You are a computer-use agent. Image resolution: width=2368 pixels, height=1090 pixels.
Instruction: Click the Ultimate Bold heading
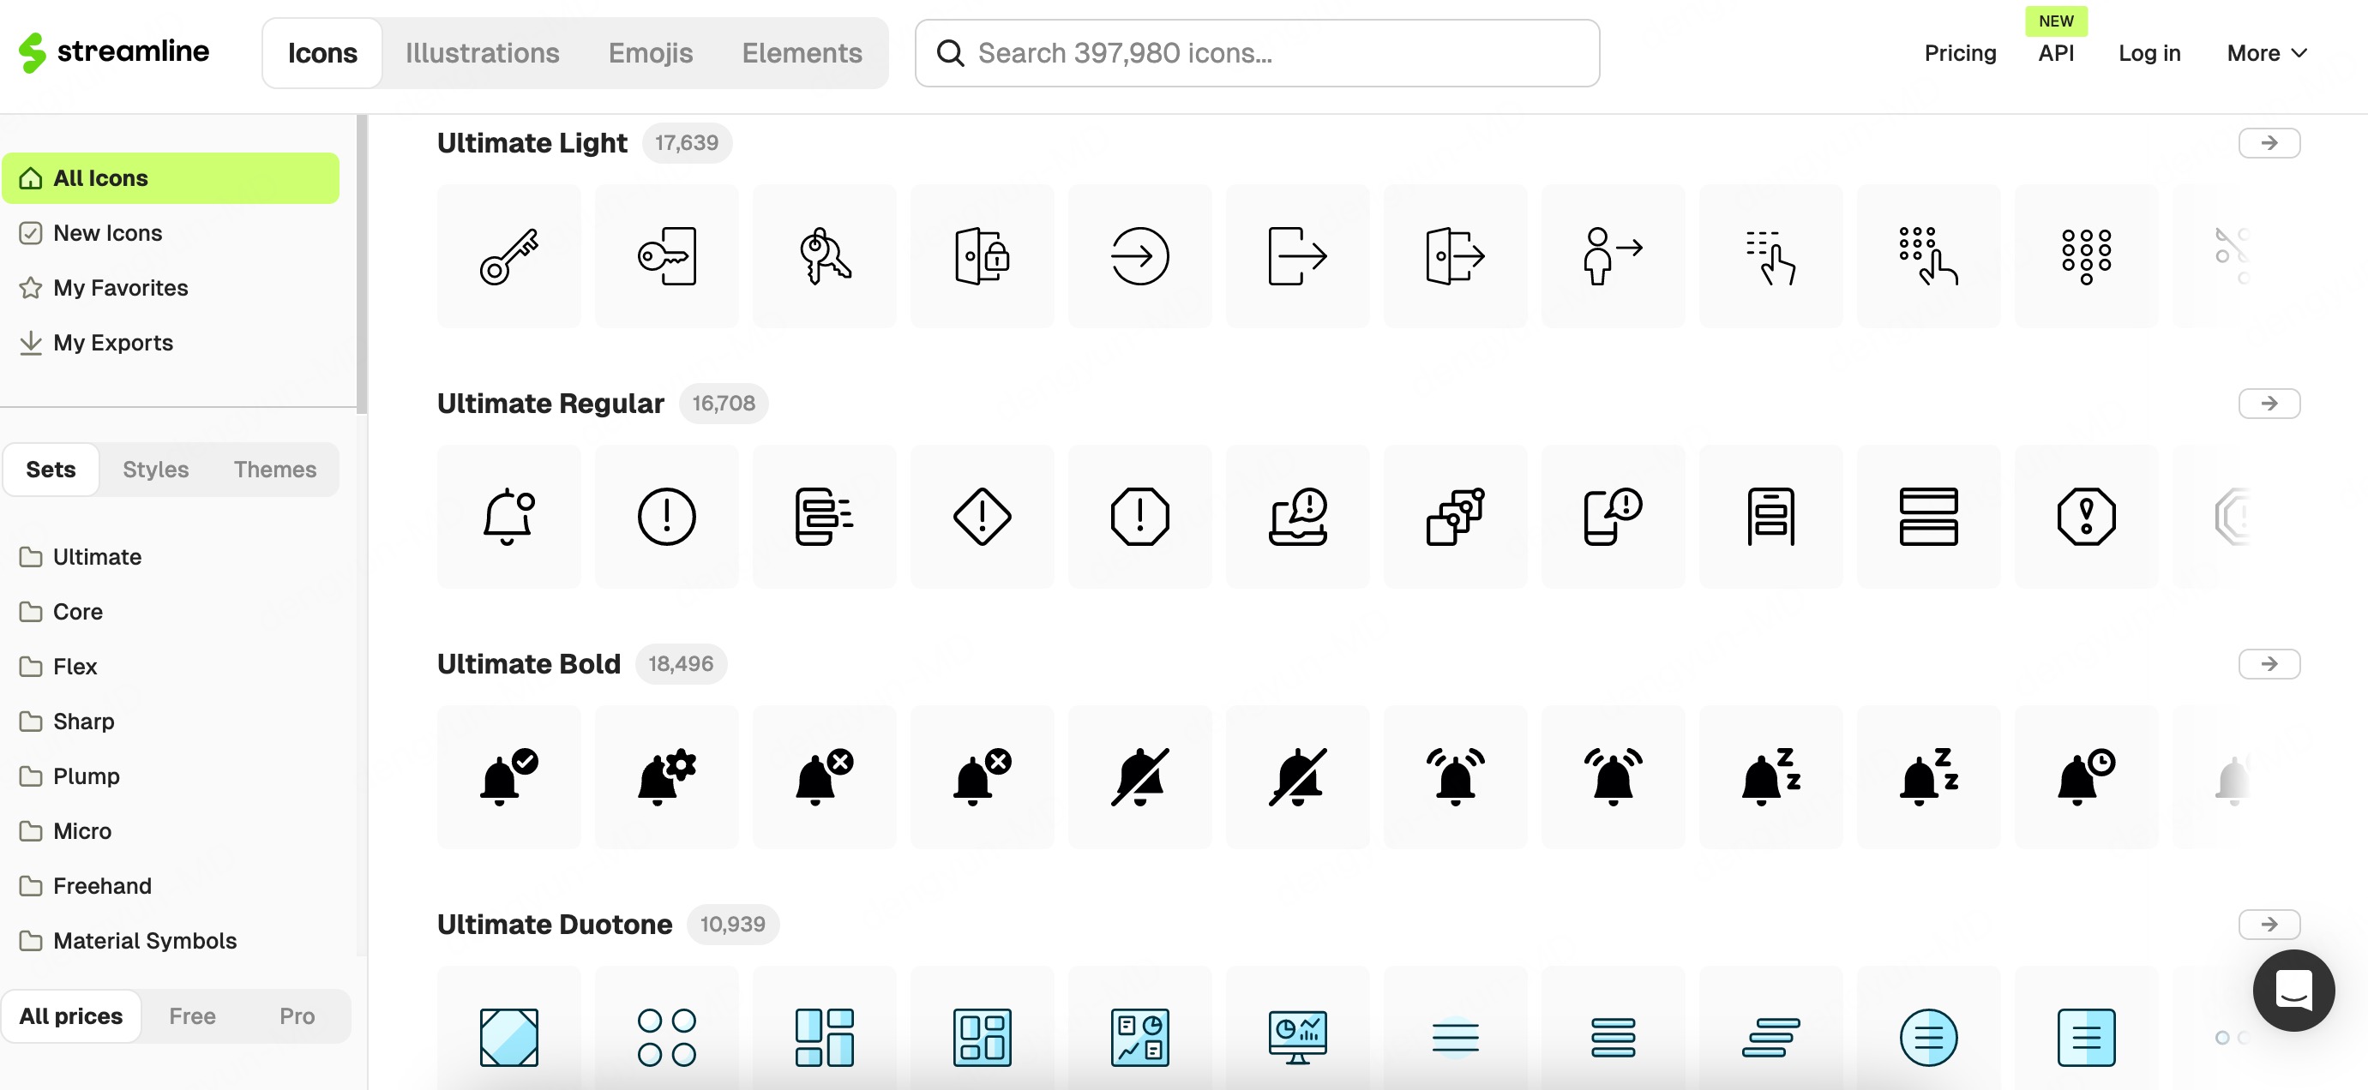click(x=529, y=663)
